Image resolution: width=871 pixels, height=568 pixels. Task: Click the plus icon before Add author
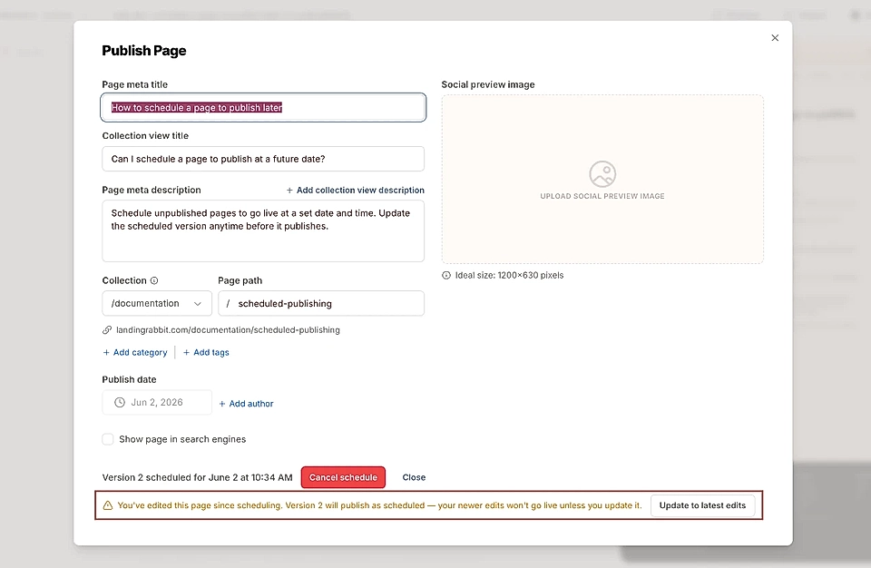click(222, 404)
